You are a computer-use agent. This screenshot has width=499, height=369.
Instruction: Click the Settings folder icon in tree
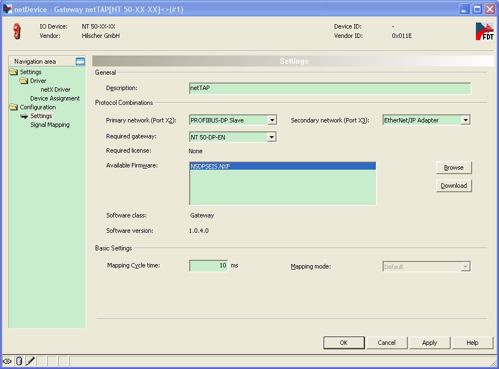click(x=13, y=71)
